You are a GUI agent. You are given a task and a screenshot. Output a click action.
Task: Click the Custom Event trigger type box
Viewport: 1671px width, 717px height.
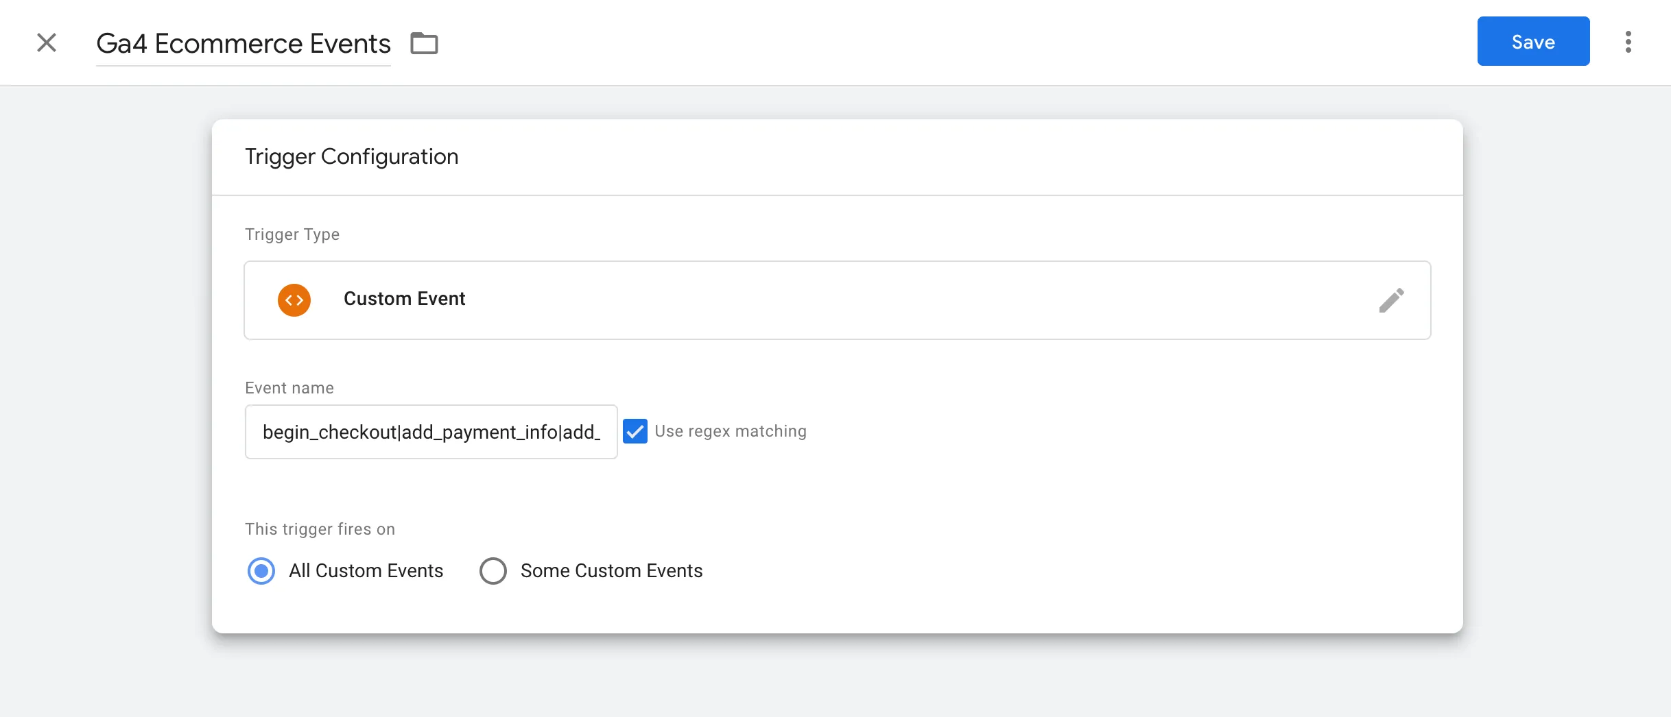(x=838, y=300)
